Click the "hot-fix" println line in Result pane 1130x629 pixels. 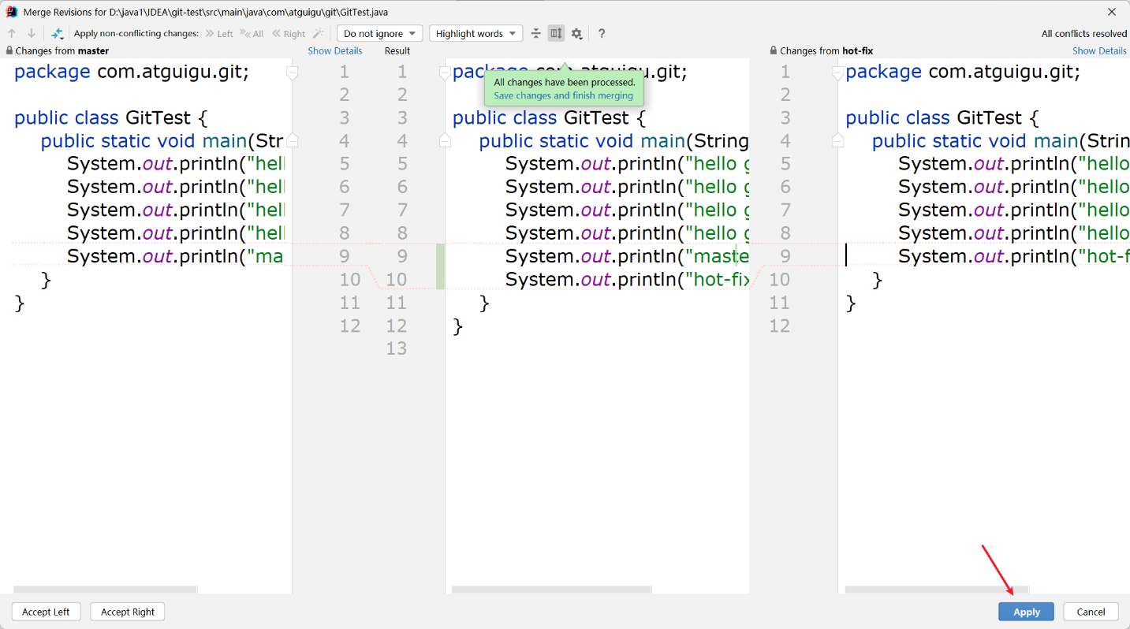tap(627, 279)
